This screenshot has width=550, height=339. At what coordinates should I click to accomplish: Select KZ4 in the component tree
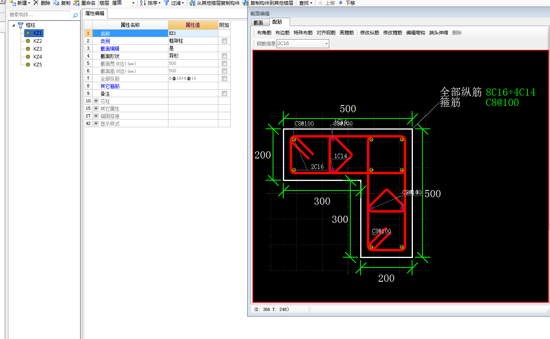coord(38,56)
